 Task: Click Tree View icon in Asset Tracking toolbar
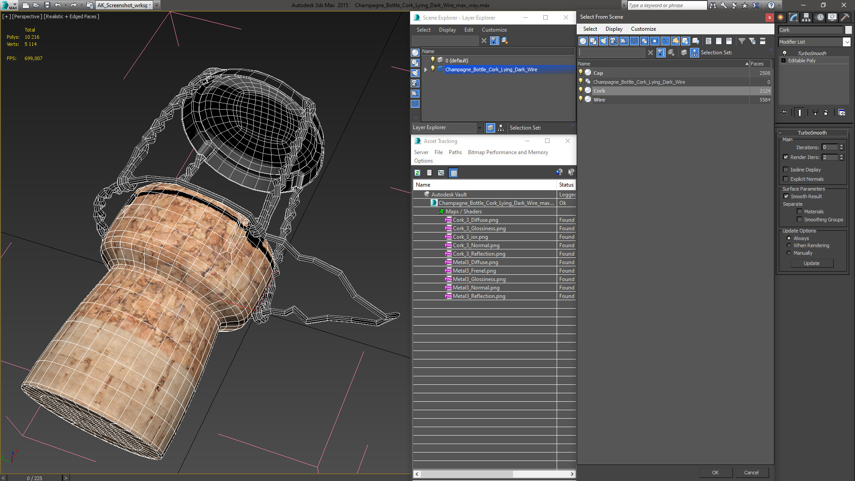pyautogui.click(x=441, y=173)
